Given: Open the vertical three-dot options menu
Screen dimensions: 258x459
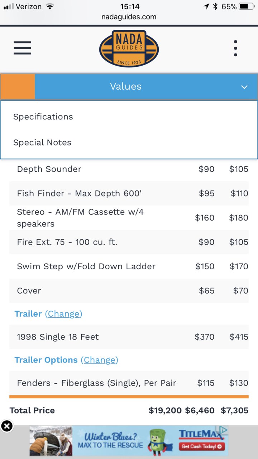Looking at the screenshot, I should tap(235, 48).
